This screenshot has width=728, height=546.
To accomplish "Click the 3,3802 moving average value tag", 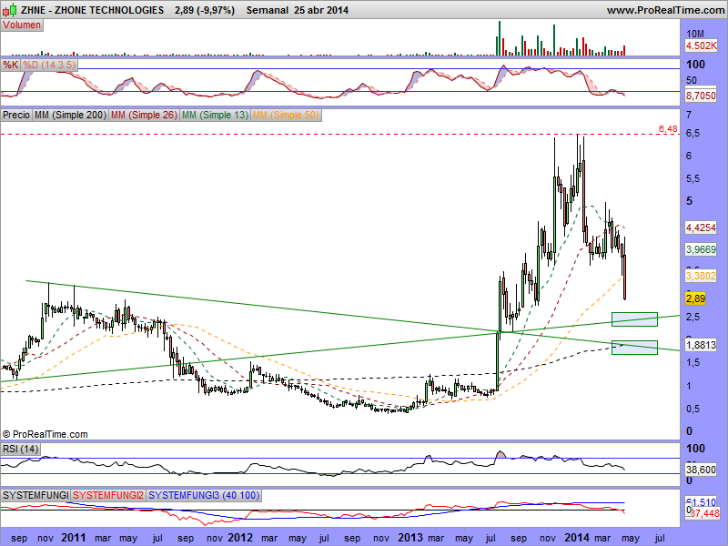I will pyautogui.click(x=701, y=276).
